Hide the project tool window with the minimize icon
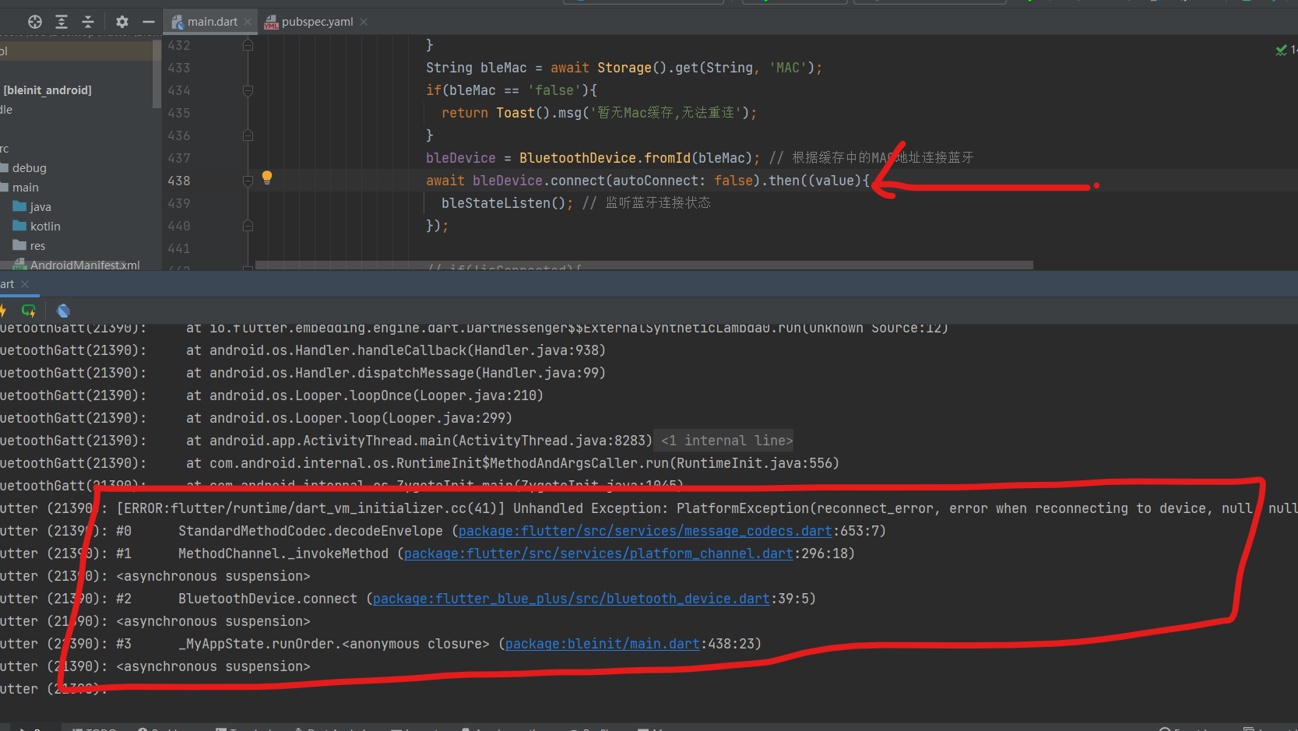 pyautogui.click(x=148, y=22)
